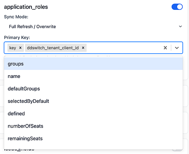The width and height of the screenshot is (189, 154).
Task: Remove the key tag from Primary Key
Action: pos(20,48)
